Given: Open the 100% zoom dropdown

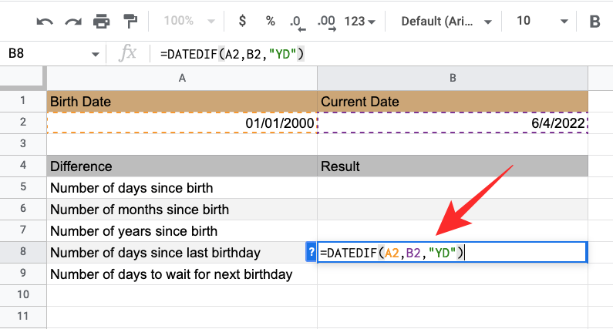Looking at the screenshot, I should pos(186,22).
